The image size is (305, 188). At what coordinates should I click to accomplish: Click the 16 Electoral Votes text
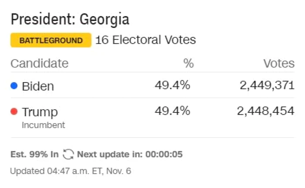(x=146, y=40)
